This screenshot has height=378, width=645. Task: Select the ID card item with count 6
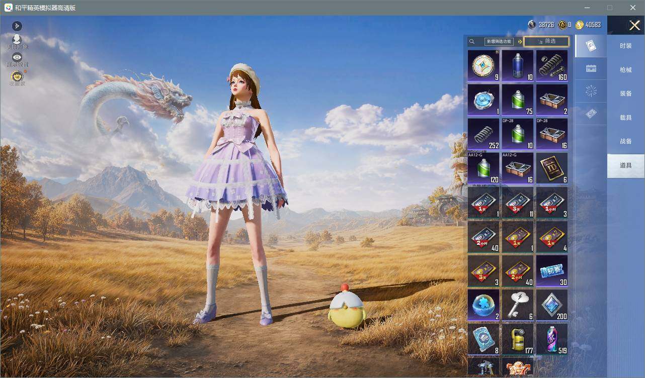(552, 168)
